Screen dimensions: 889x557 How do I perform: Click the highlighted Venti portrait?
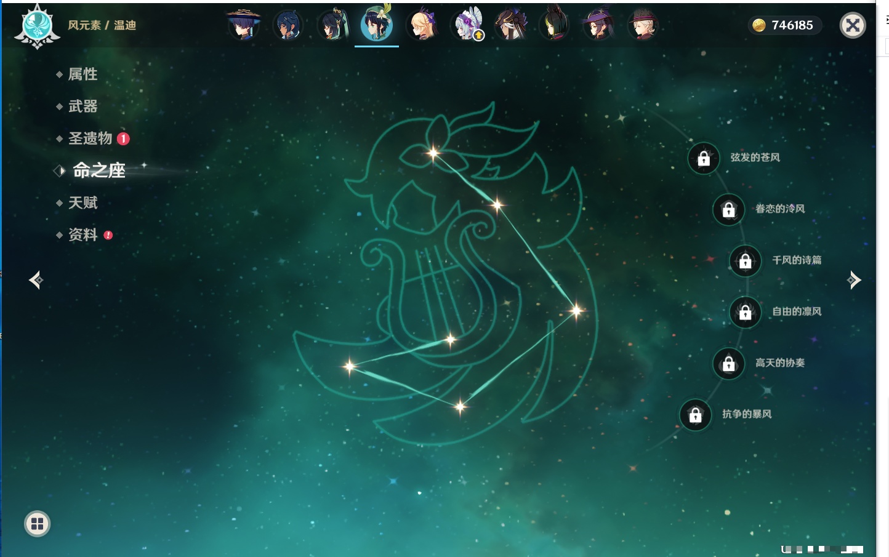377,24
